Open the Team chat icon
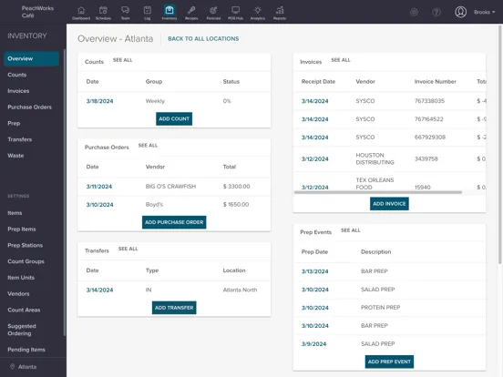The image size is (503, 377). 126,10
